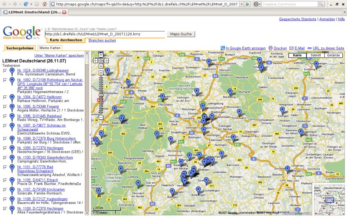The height and width of the screenshot is (217, 347).
Task: Zoom out with the minus map button
Action: tap(101, 117)
